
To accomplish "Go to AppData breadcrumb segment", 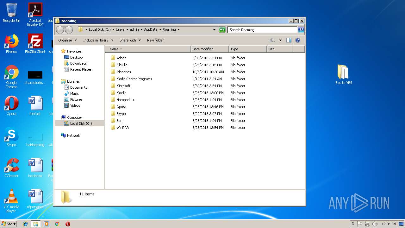I will [x=151, y=30].
